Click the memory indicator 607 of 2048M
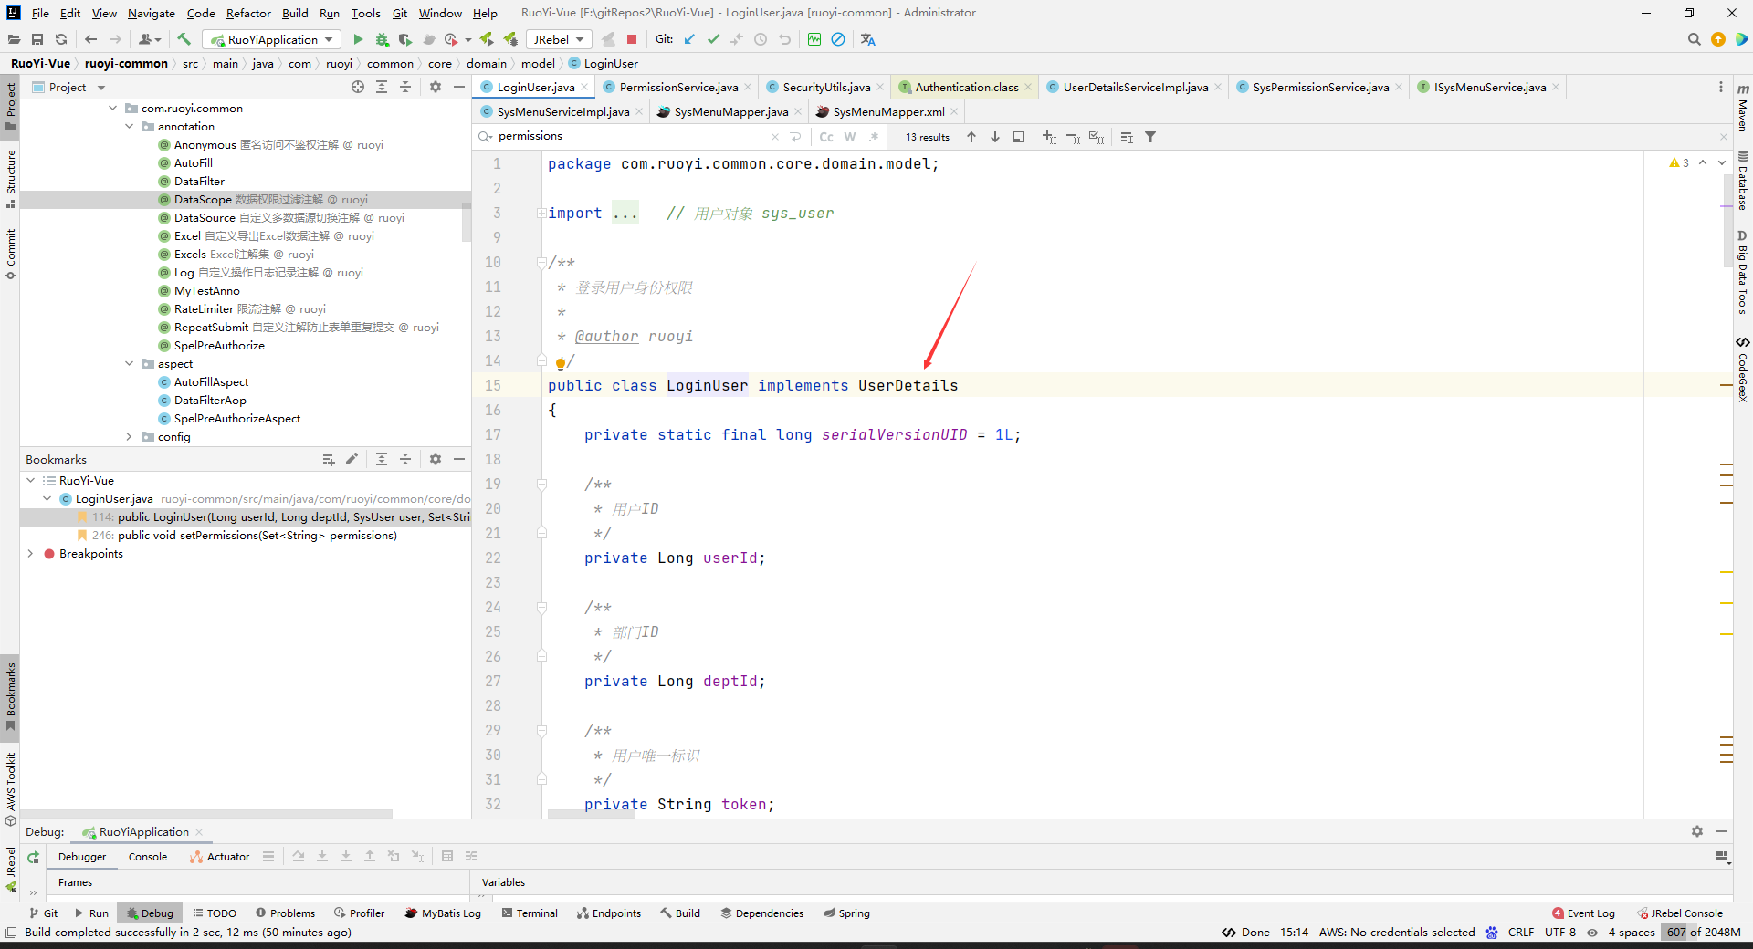The height and width of the screenshot is (949, 1753). click(x=1703, y=932)
